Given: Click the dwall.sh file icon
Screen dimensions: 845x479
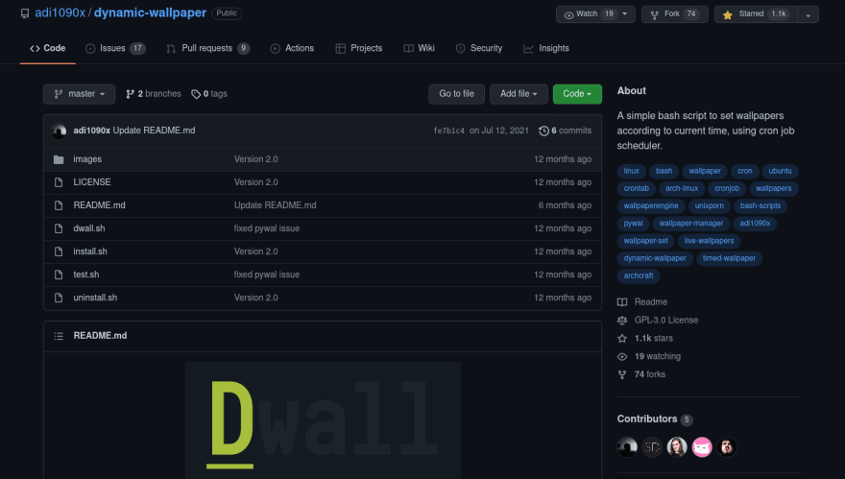Looking at the screenshot, I should pos(59,228).
